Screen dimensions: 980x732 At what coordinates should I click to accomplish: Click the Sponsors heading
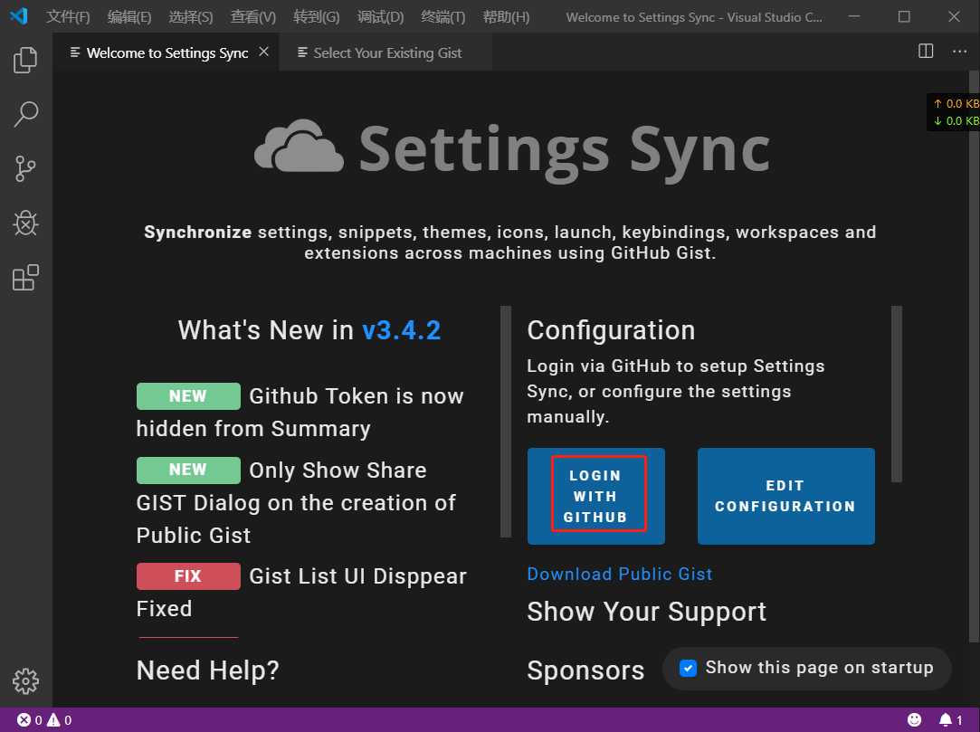tap(585, 670)
